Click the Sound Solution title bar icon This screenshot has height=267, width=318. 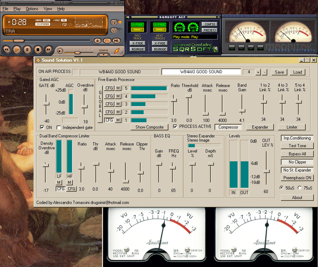(x=38, y=60)
